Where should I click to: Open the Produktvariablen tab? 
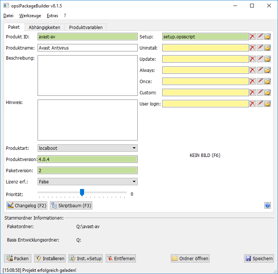tap(86, 27)
